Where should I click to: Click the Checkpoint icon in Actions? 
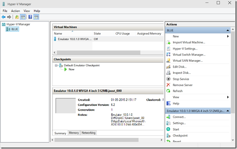[169, 135]
